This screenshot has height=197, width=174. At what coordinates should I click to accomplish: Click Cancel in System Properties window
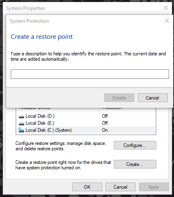point(120,187)
